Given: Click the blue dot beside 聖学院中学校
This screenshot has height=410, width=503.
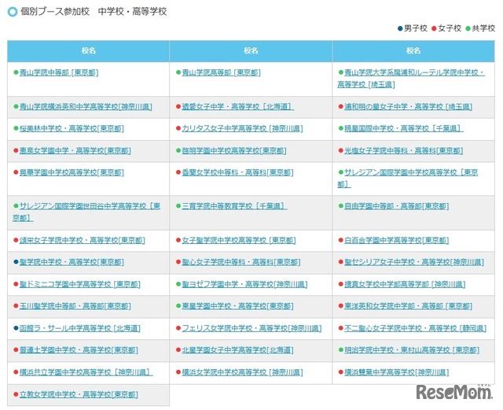Looking at the screenshot, I should [x=15, y=262].
